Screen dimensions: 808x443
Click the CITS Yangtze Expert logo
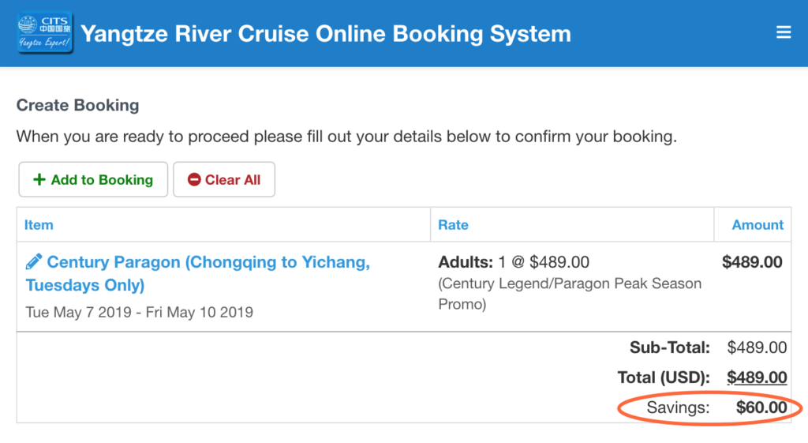pos(45,33)
